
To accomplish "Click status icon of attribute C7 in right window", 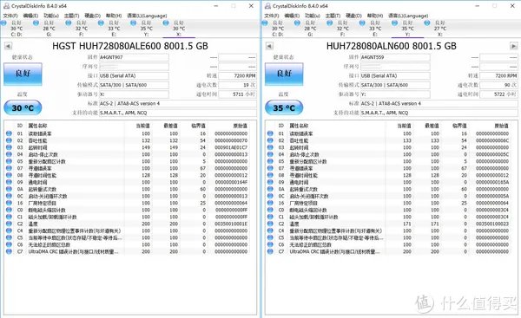I will [x=270, y=251].
